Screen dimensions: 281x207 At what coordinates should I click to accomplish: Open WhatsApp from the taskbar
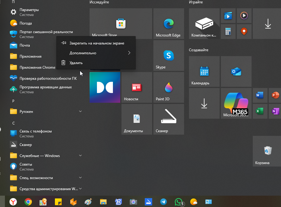coord(179,202)
